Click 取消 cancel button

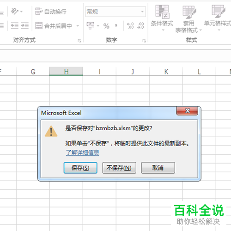pos(158,168)
